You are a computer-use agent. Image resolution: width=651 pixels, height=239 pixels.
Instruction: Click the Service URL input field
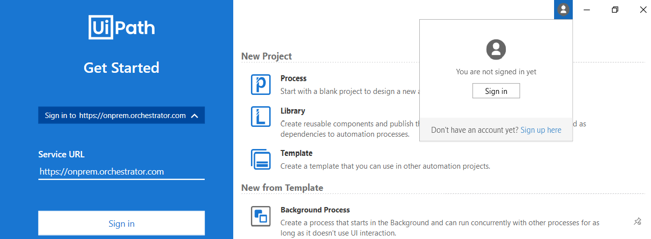(x=121, y=172)
